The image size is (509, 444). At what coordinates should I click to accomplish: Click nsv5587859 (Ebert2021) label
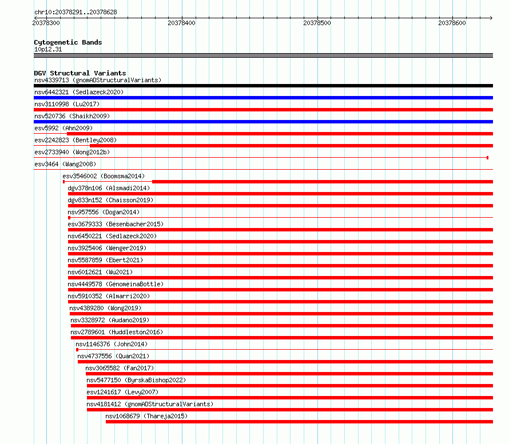[x=105, y=260]
